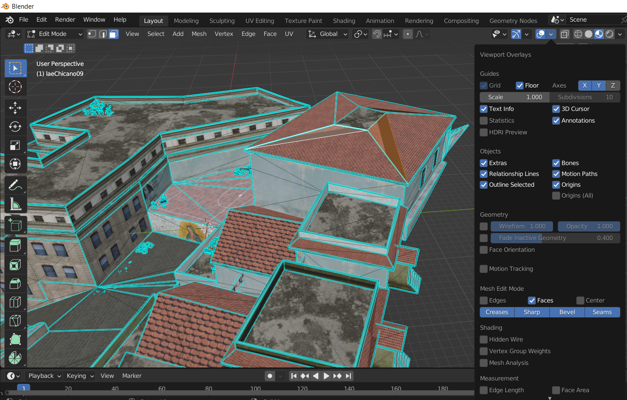Open the Mesh menu
Viewport: 627px width, 400px height.
pos(199,34)
